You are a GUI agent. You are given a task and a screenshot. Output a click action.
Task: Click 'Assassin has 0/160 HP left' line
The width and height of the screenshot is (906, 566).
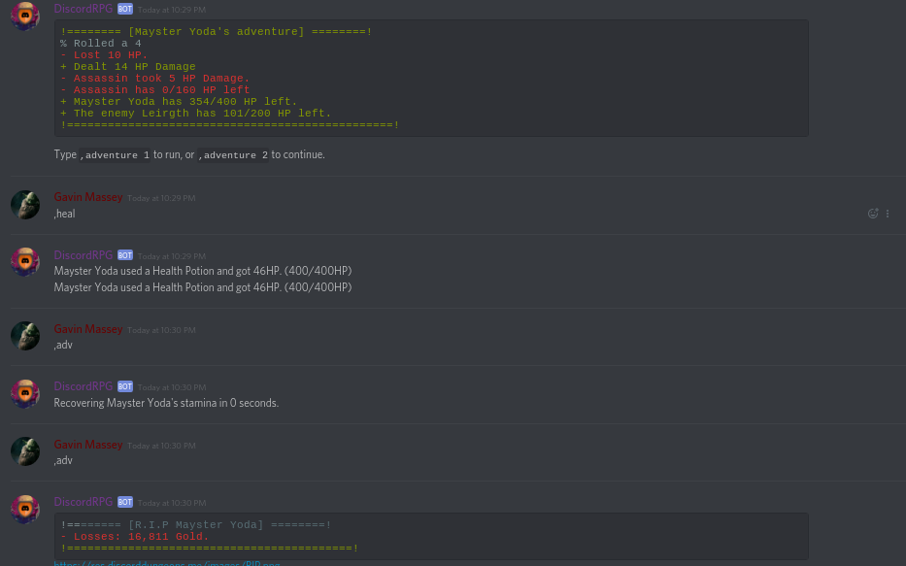pyautogui.click(x=154, y=89)
